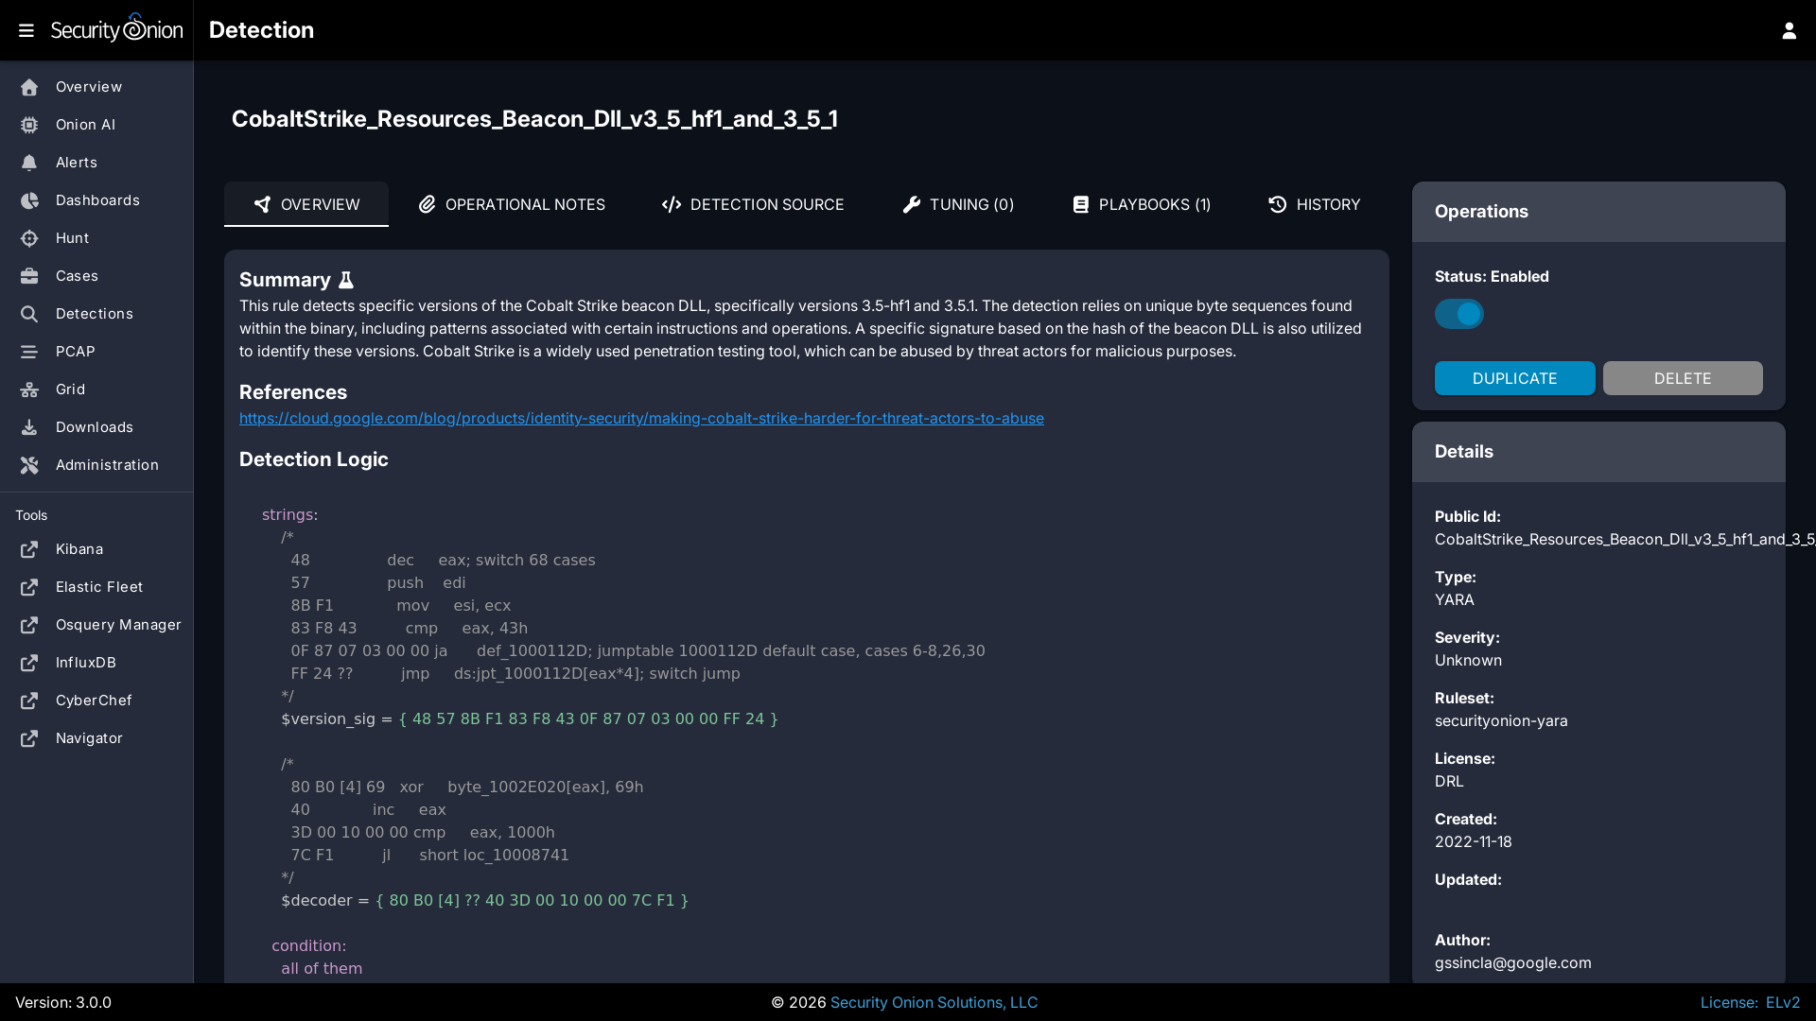The height and width of the screenshot is (1021, 1816).
Task: Disable the detection status toggle
Action: pos(1458,314)
